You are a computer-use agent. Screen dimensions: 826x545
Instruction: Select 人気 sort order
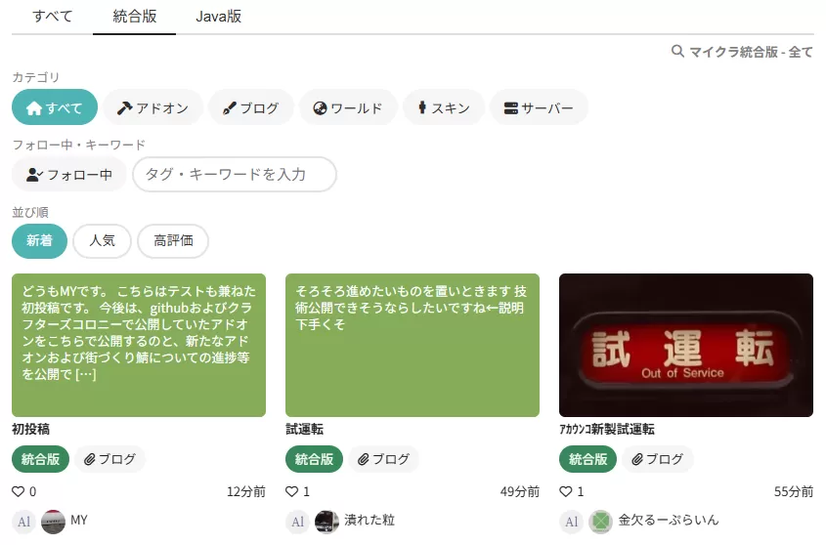pyautogui.click(x=103, y=241)
